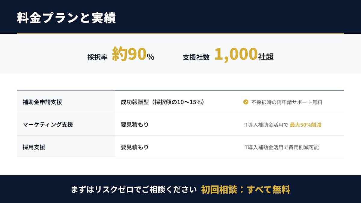This screenshot has width=361, height=203.
Task: Click the gold 最大50%削減 highlight text
Action: pyautogui.click(x=306, y=125)
